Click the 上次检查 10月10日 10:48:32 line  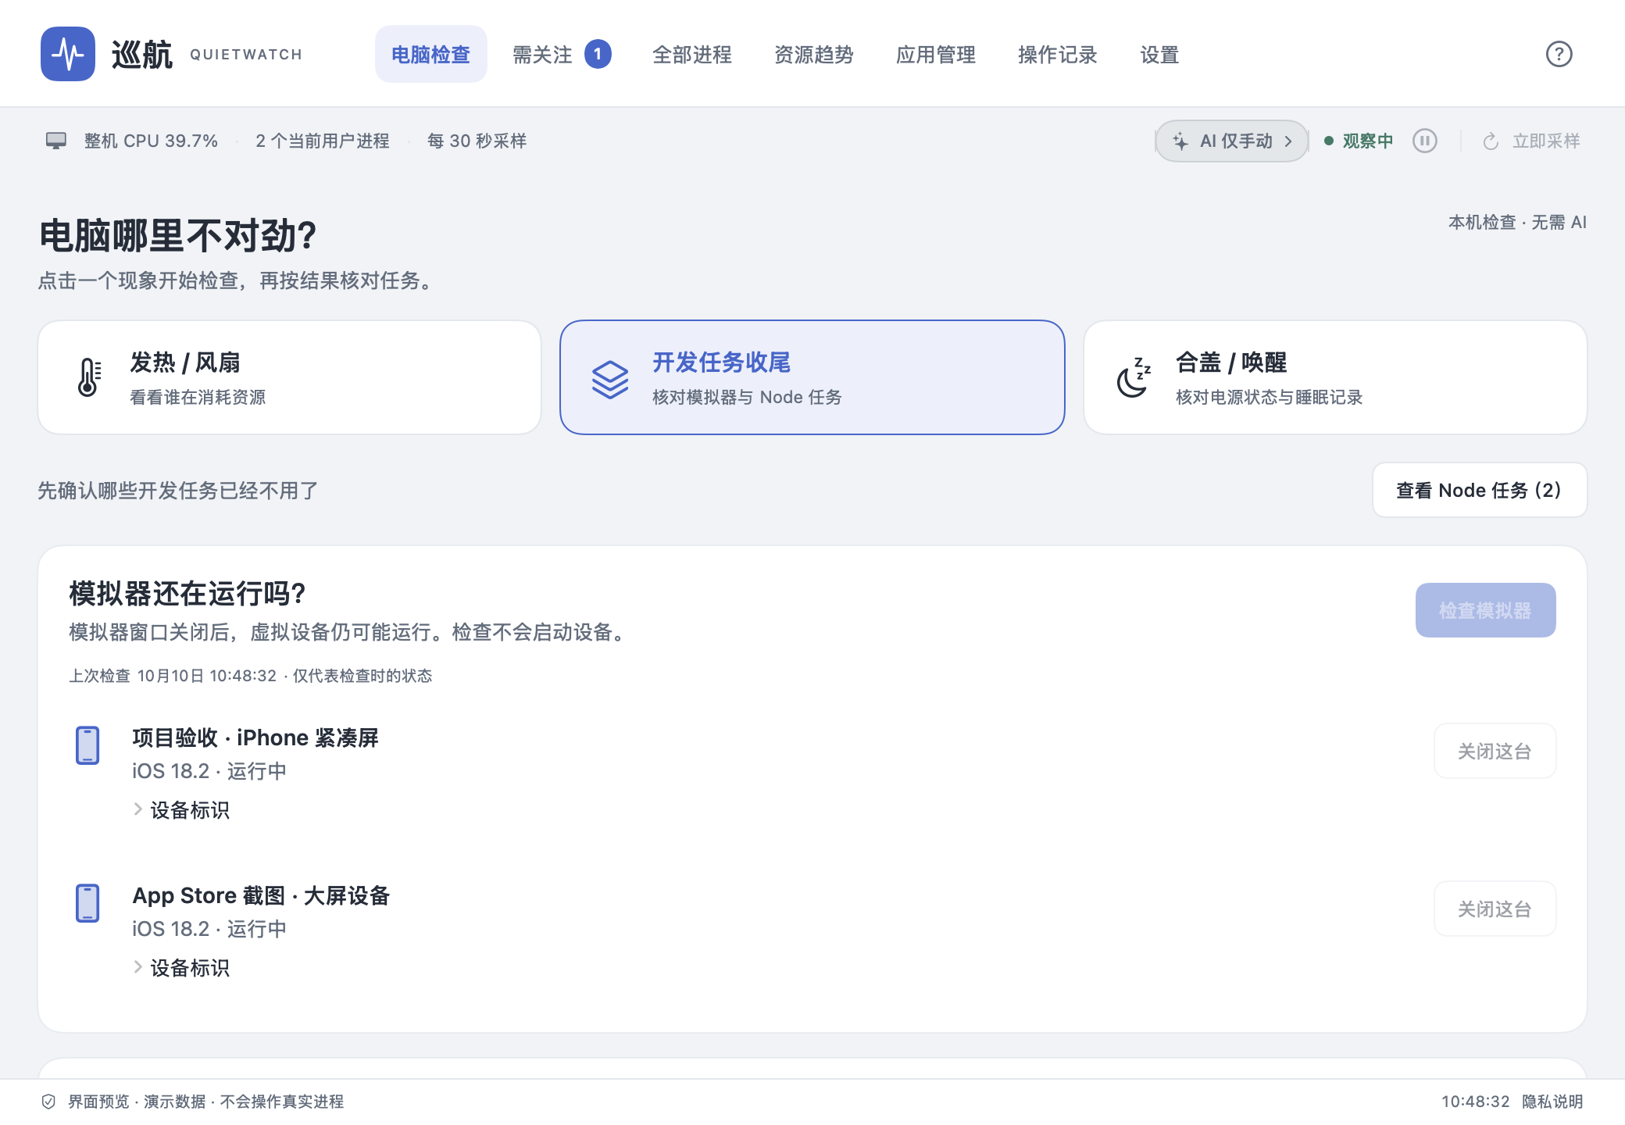pyautogui.click(x=250, y=676)
